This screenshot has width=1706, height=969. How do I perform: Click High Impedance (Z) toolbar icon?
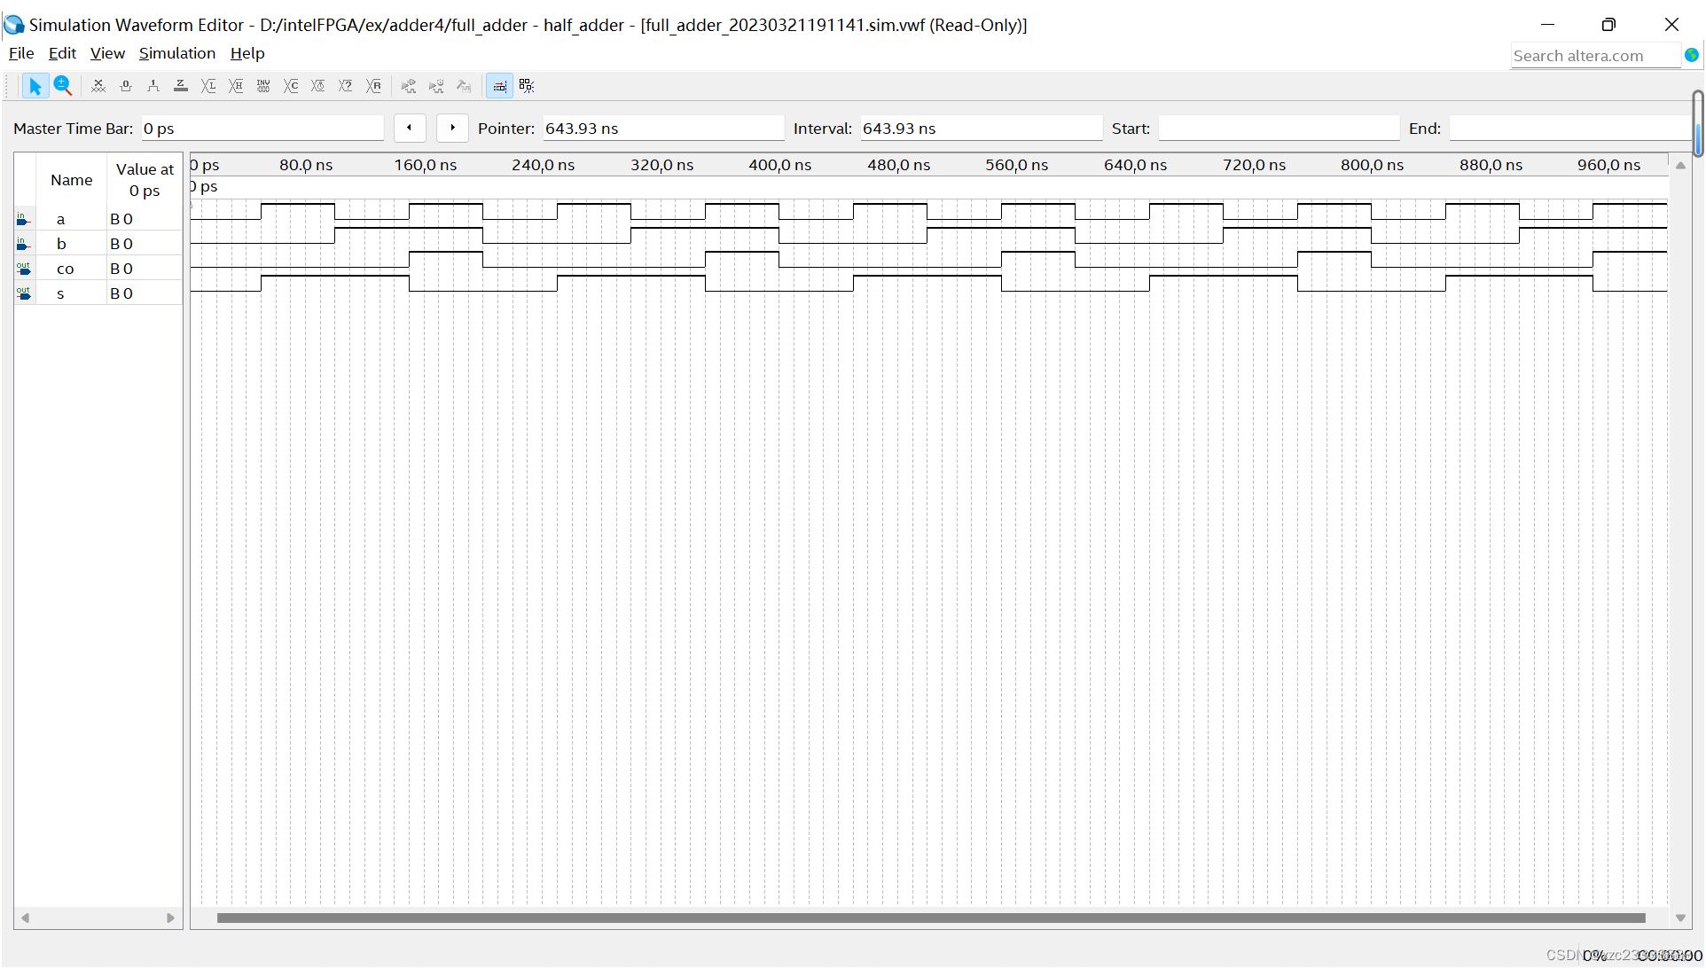(x=181, y=86)
